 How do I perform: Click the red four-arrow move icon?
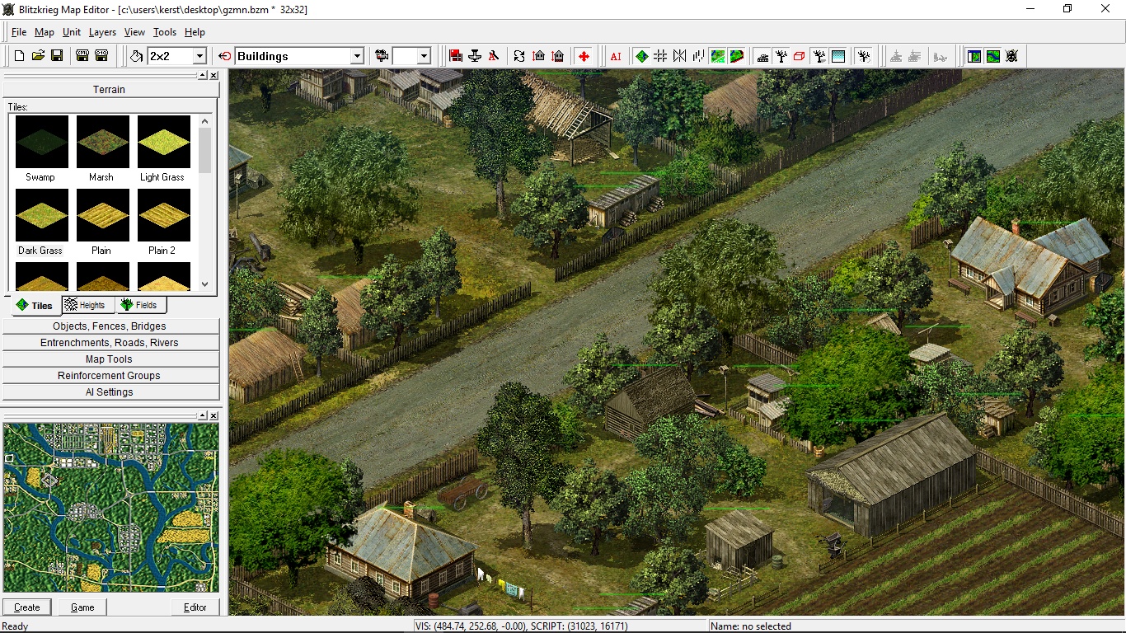pos(584,56)
